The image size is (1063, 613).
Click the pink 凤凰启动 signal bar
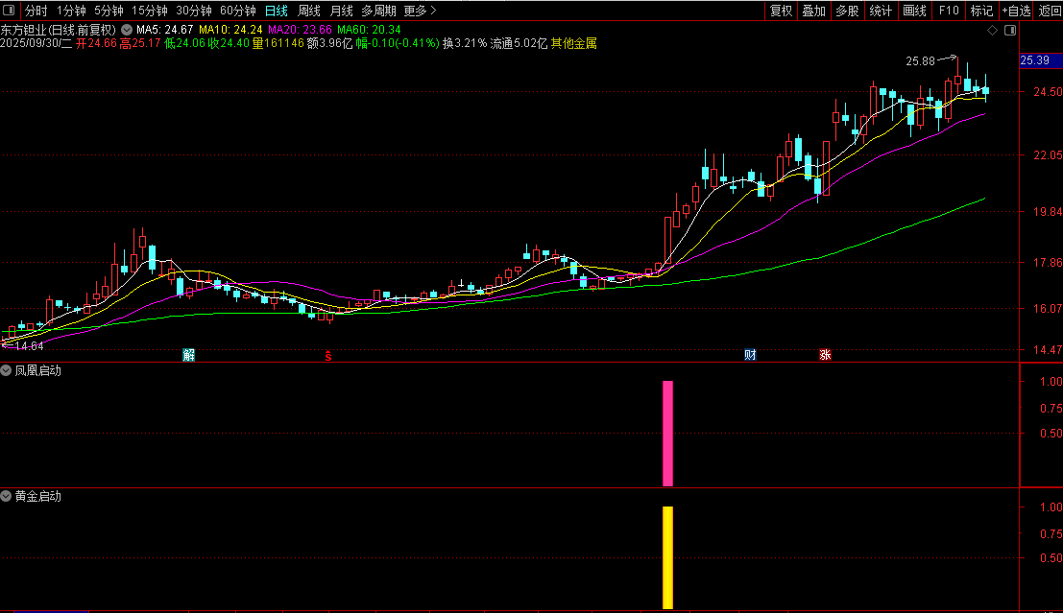tap(667, 434)
